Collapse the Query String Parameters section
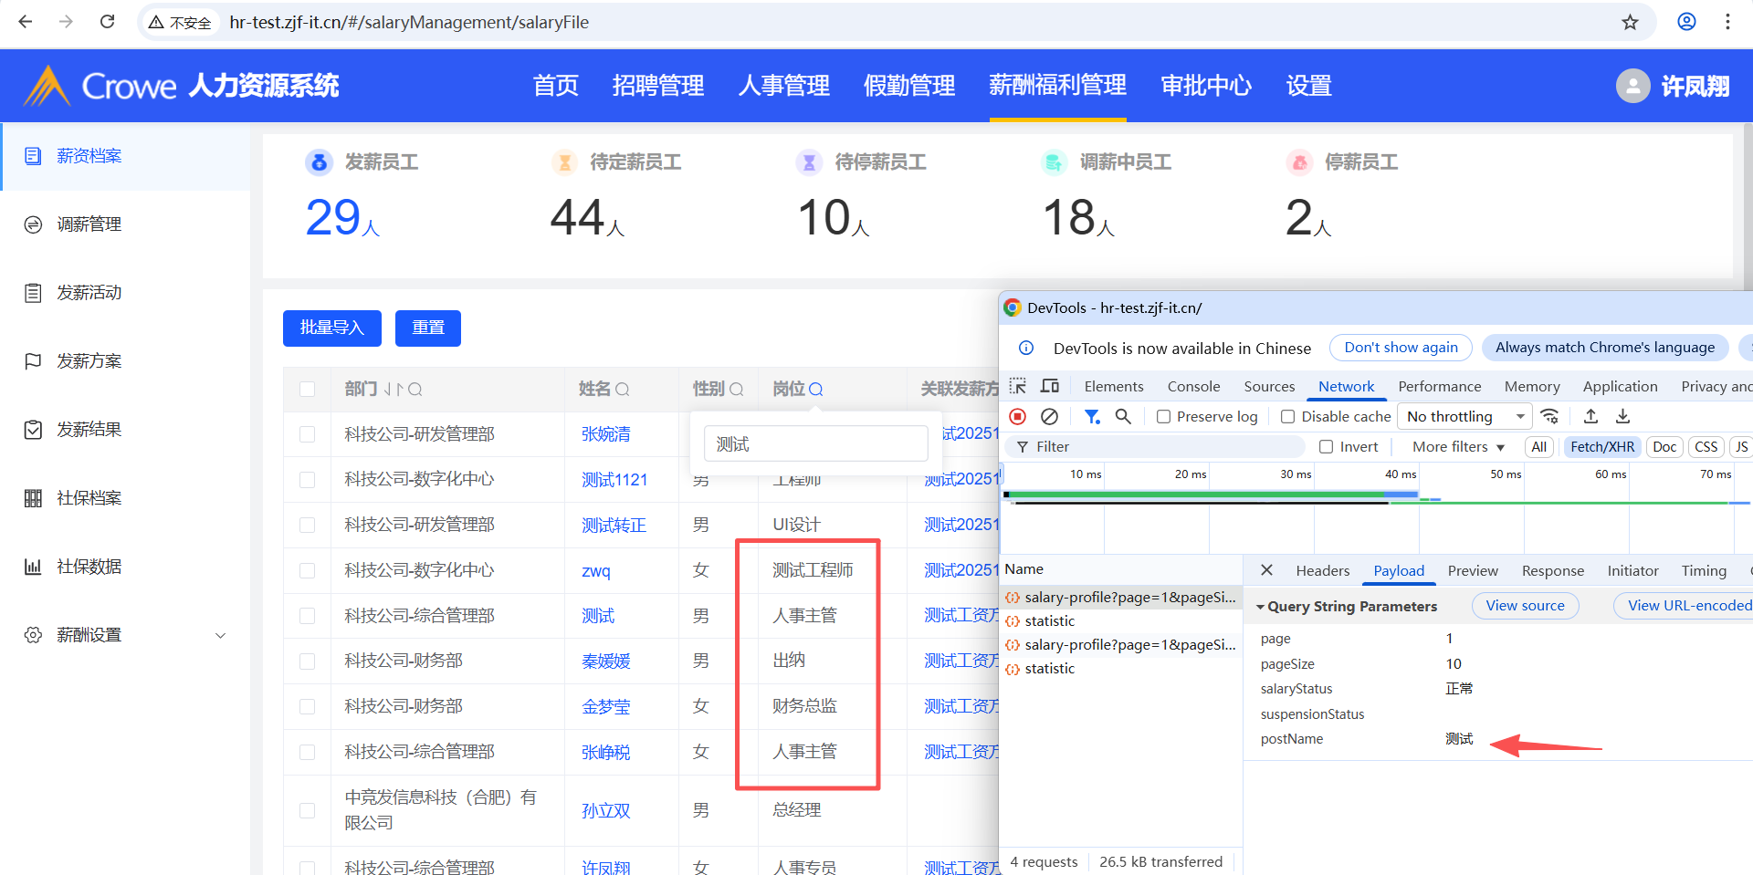This screenshot has width=1753, height=875. tap(1260, 607)
